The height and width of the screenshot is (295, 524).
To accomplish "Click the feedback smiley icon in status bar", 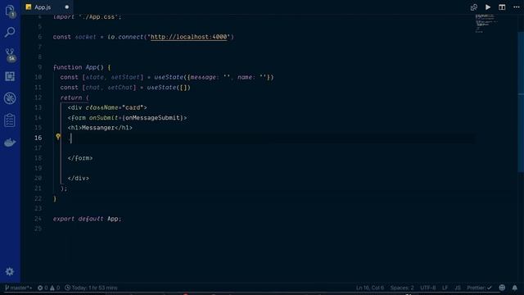I will pyautogui.click(x=502, y=288).
